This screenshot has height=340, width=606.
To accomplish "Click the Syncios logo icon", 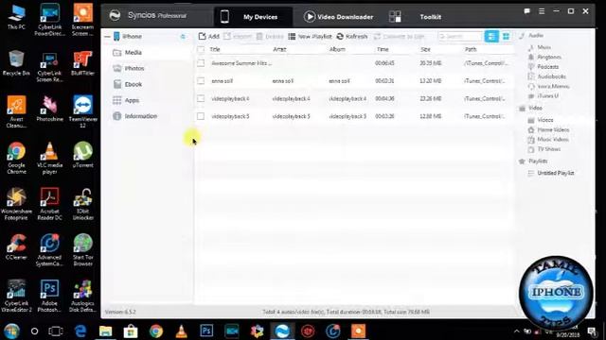I will 115,15.
